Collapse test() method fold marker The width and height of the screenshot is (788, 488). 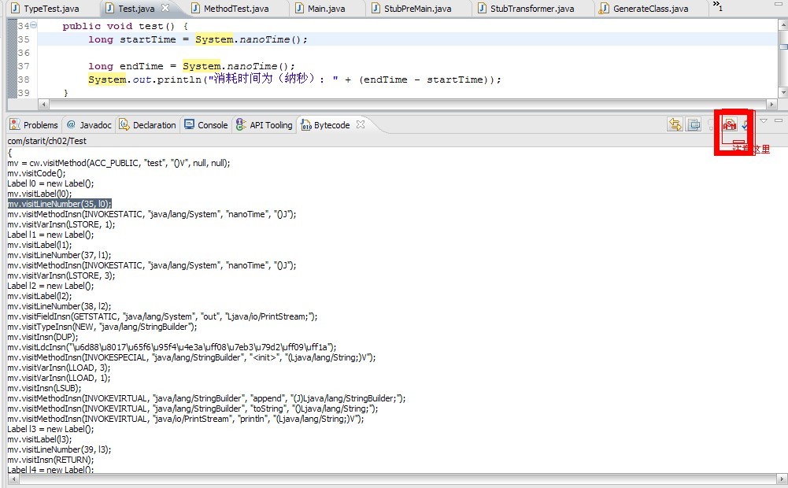[x=33, y=24]
